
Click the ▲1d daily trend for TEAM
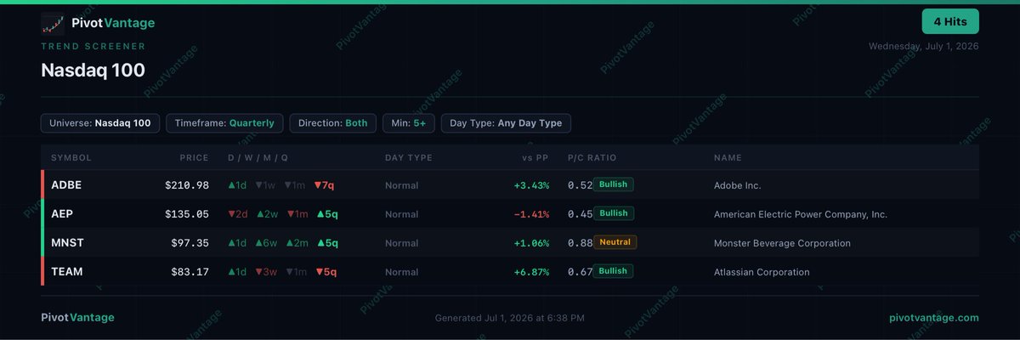(x=238, y=272)
